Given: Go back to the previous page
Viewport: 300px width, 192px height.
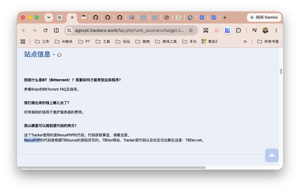Looking at the screenshot, I should (24, 30).
